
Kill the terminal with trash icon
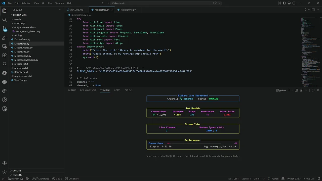[x=301, y=90]
